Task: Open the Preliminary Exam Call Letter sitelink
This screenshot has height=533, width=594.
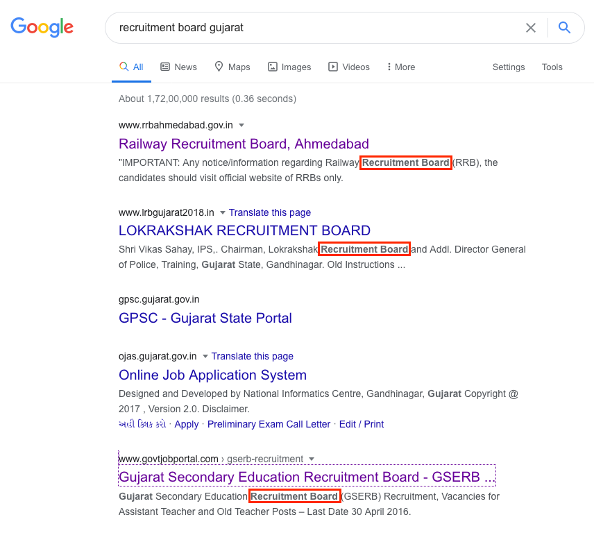Action: 269,425
